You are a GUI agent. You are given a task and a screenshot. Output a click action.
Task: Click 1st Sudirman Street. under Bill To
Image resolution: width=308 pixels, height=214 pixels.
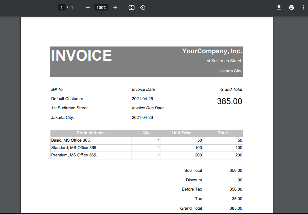[x=70, y=108]
